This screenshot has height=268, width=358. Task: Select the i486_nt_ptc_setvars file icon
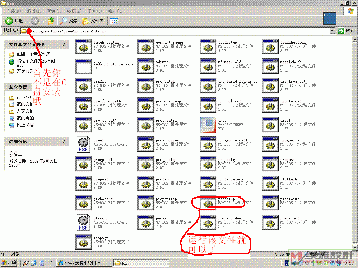[x=84, y=66]
